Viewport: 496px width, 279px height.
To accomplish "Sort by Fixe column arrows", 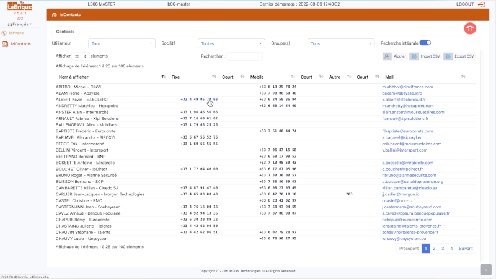I will click(214, 77).
